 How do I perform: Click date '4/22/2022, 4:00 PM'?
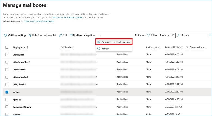(x=174, y=99)
